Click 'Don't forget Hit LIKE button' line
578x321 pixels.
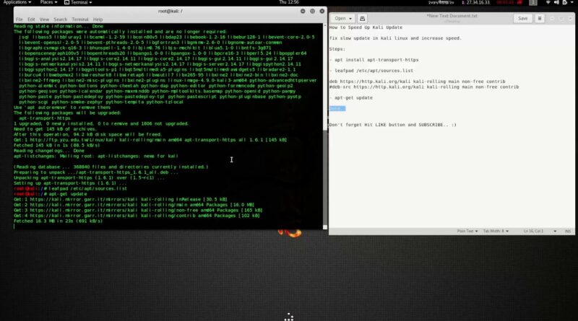click(x=392, y=125)
